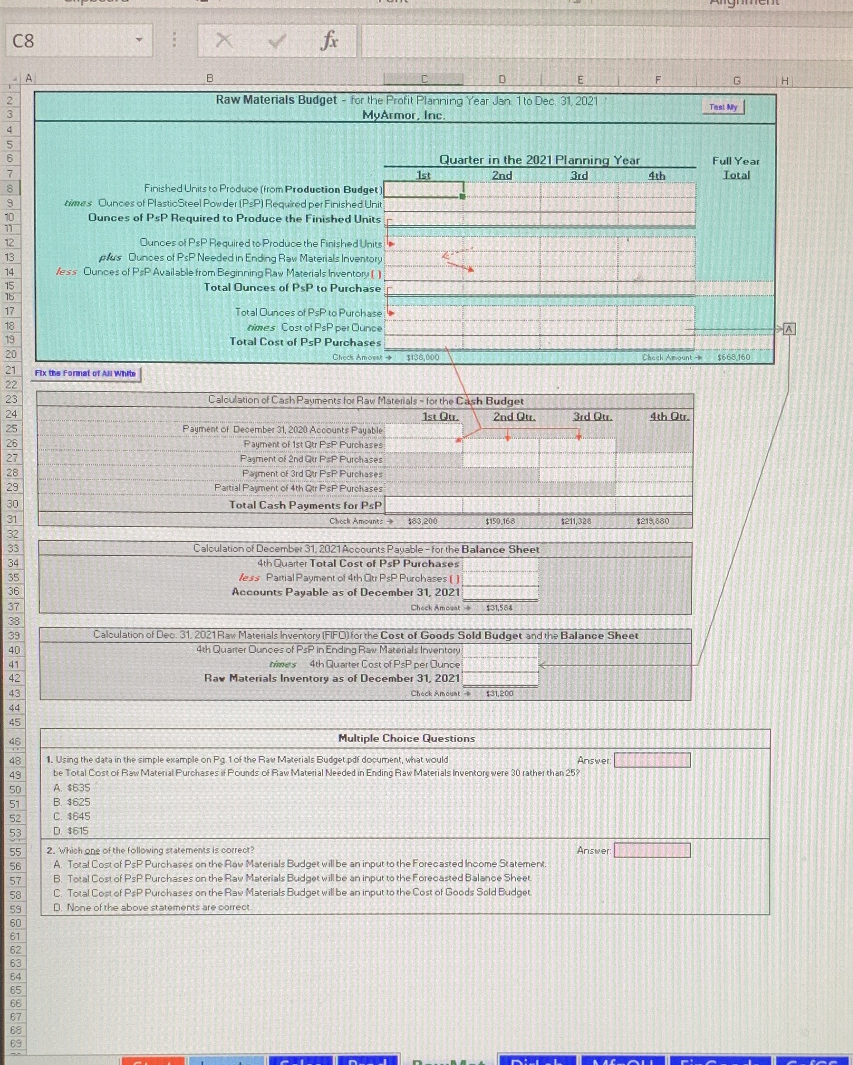Image resolution: width=853 pixels, height=1065 pixels.
Task: Open the Insert Function fx icon
Action: (x=329, y=40)
